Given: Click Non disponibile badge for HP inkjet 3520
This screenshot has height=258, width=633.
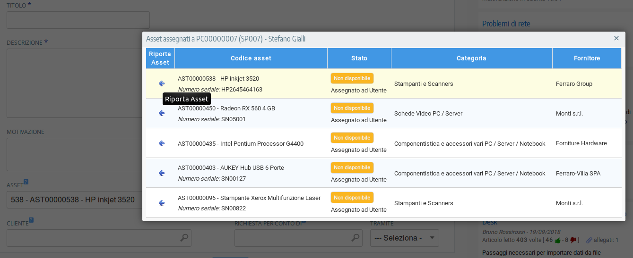Looking at the screenshot, I should pos(352,78).
